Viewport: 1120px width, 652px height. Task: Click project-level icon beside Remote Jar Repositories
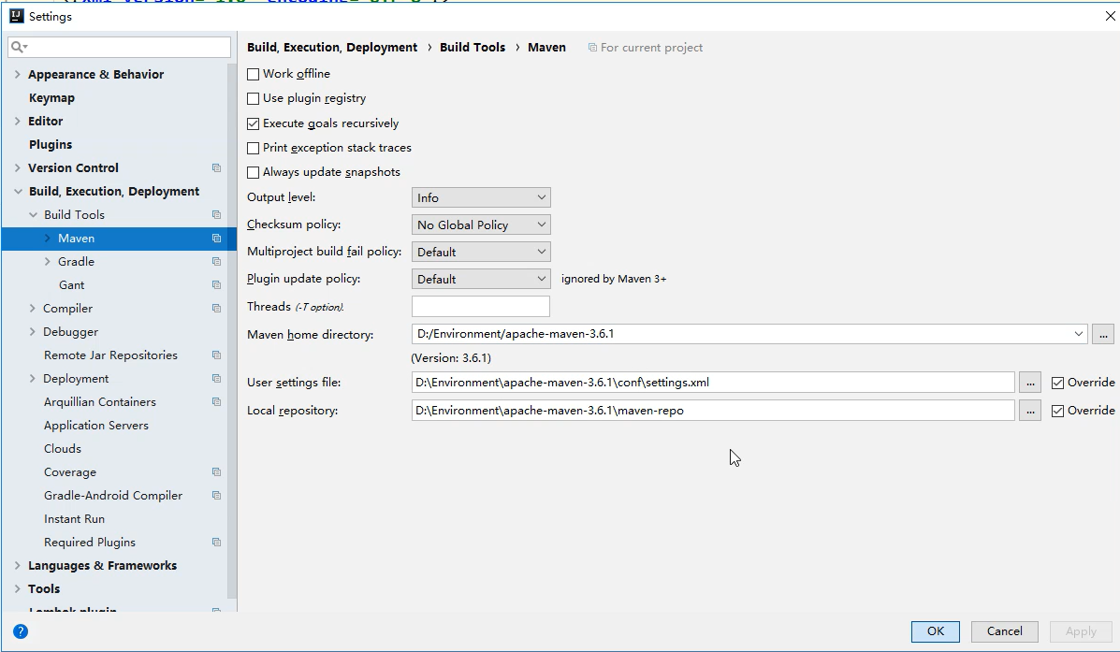click(x=216, y=355)
